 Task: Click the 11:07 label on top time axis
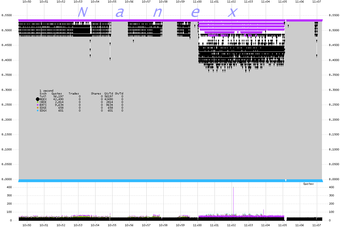click(317, 2)
